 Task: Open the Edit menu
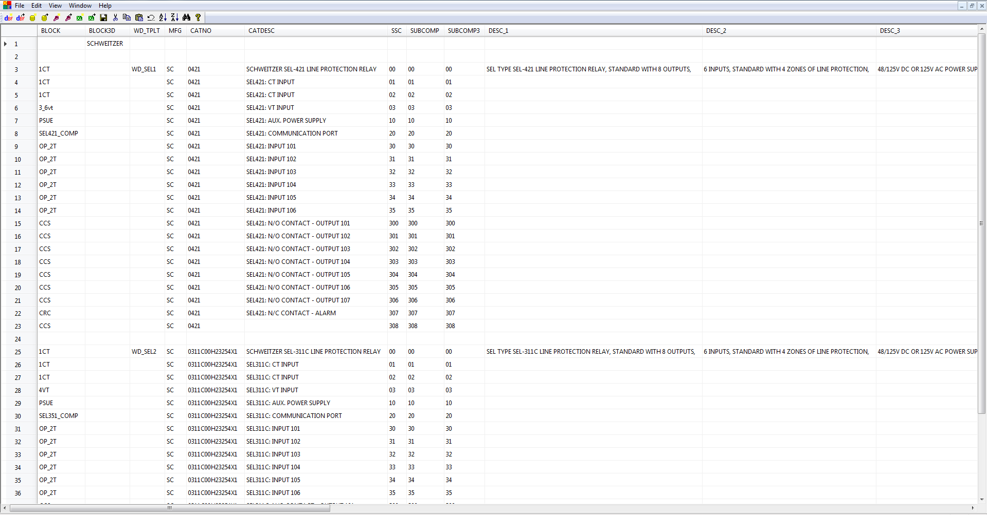pyautogui.click(x=37, y=6)
